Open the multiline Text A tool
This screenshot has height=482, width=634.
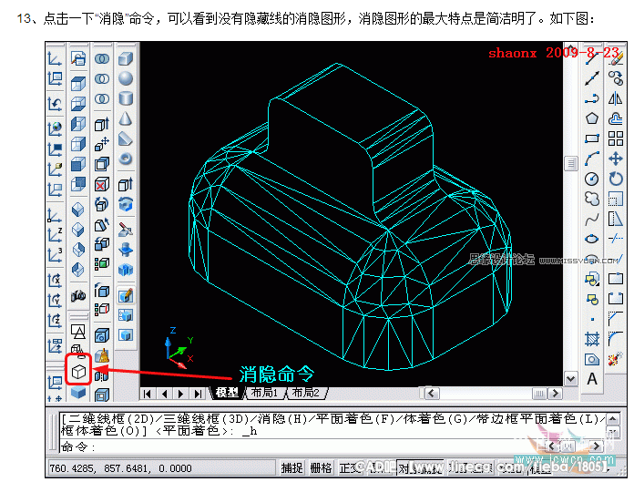pyautogui.click(x=592, y=379)
